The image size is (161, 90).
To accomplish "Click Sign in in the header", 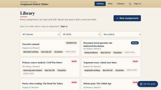I will (x=137, y=4).
